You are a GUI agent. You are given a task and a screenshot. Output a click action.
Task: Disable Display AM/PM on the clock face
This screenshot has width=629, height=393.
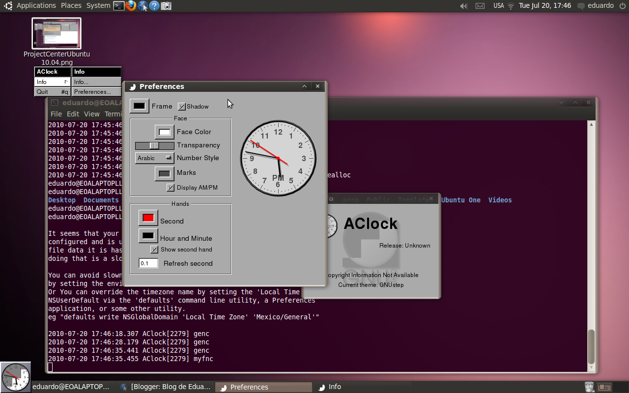click(x=170, y=187)
